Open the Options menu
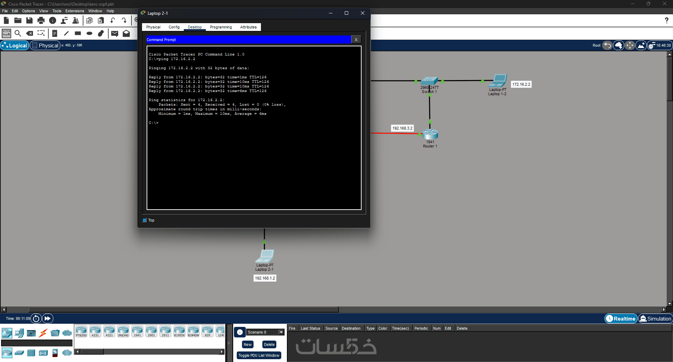This screenshot has width=673, height=362. (28, 11)
